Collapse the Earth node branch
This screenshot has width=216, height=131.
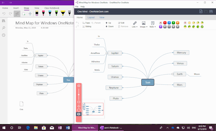pyautogui.click(x=172, y=74)
